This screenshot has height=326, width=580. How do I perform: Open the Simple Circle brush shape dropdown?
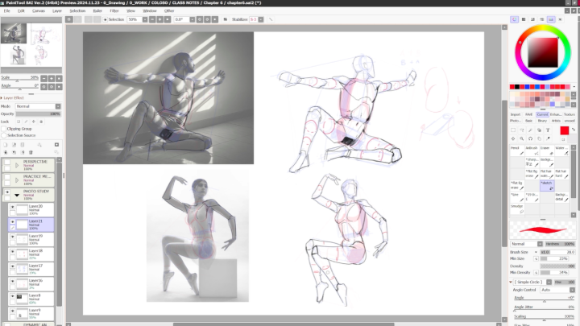549,282
